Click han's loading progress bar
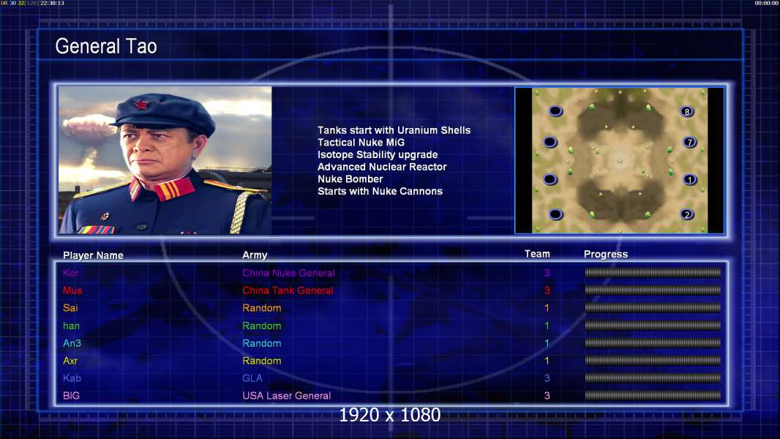780x439 pixels. click(653, 325)
